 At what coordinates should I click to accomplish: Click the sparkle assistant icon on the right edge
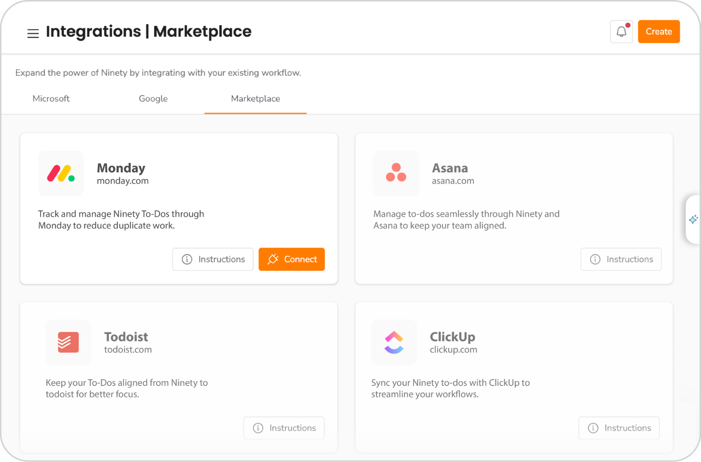(694, 219)
